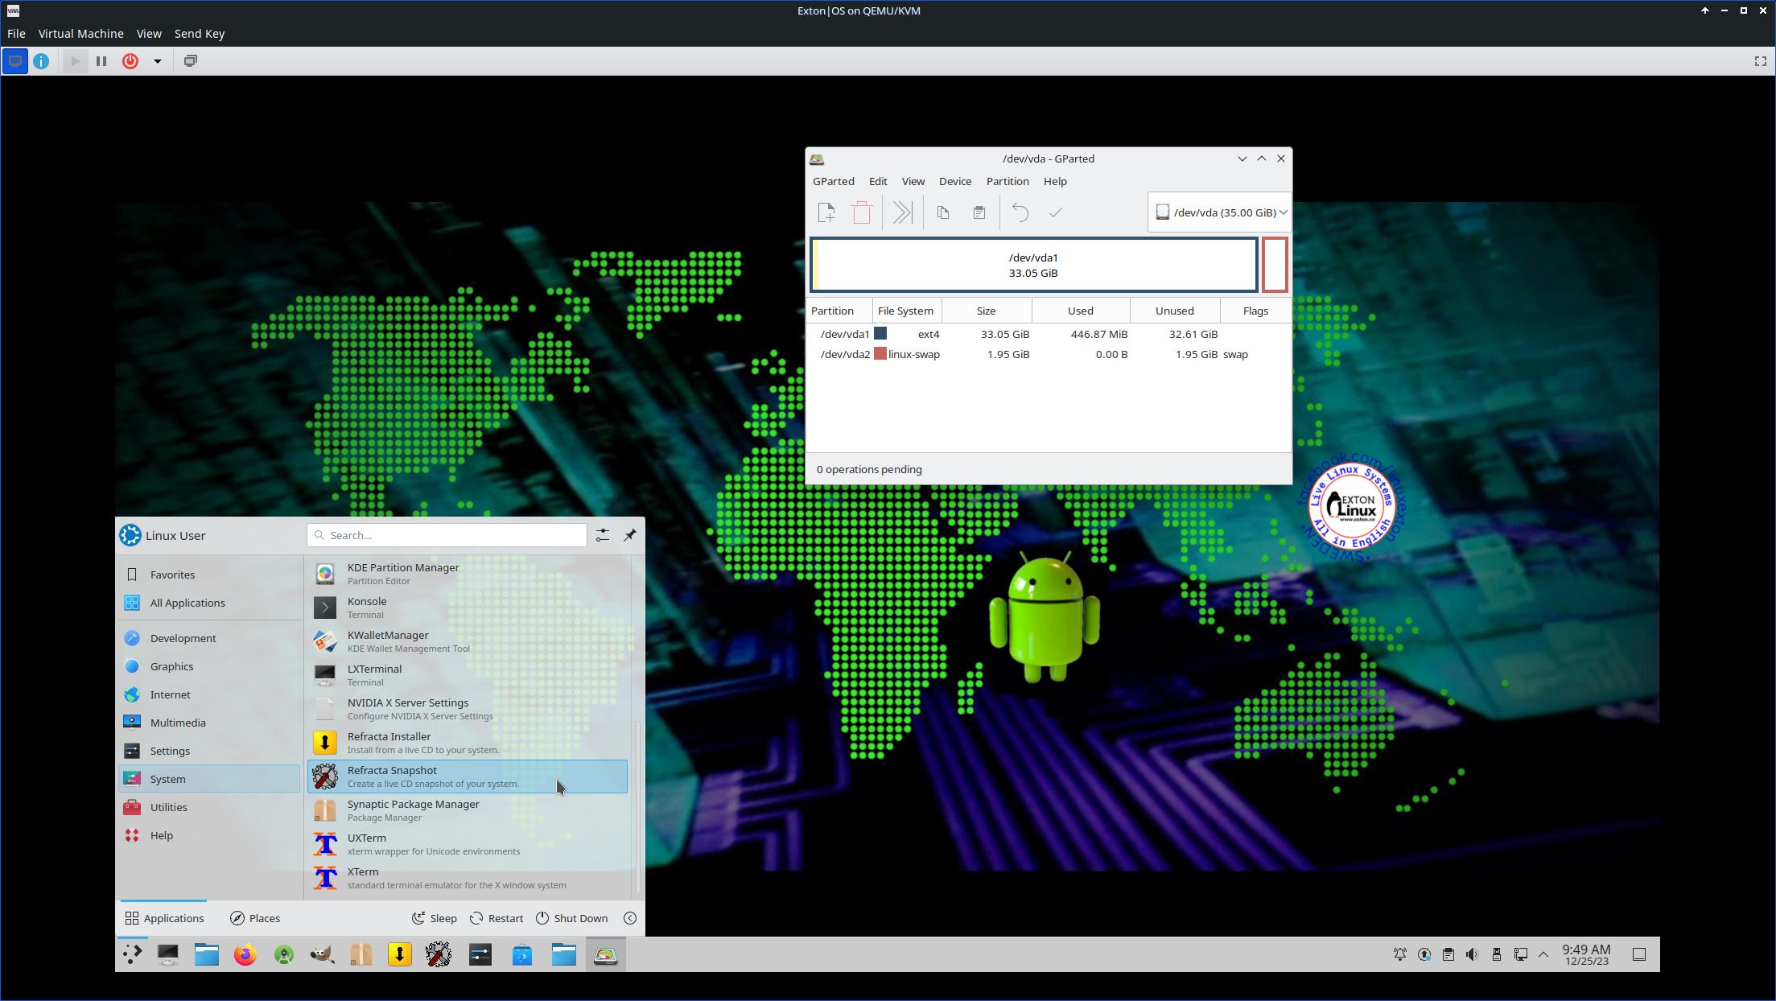Open the /dev/vda device selector dropdown

pos(1219,212)
